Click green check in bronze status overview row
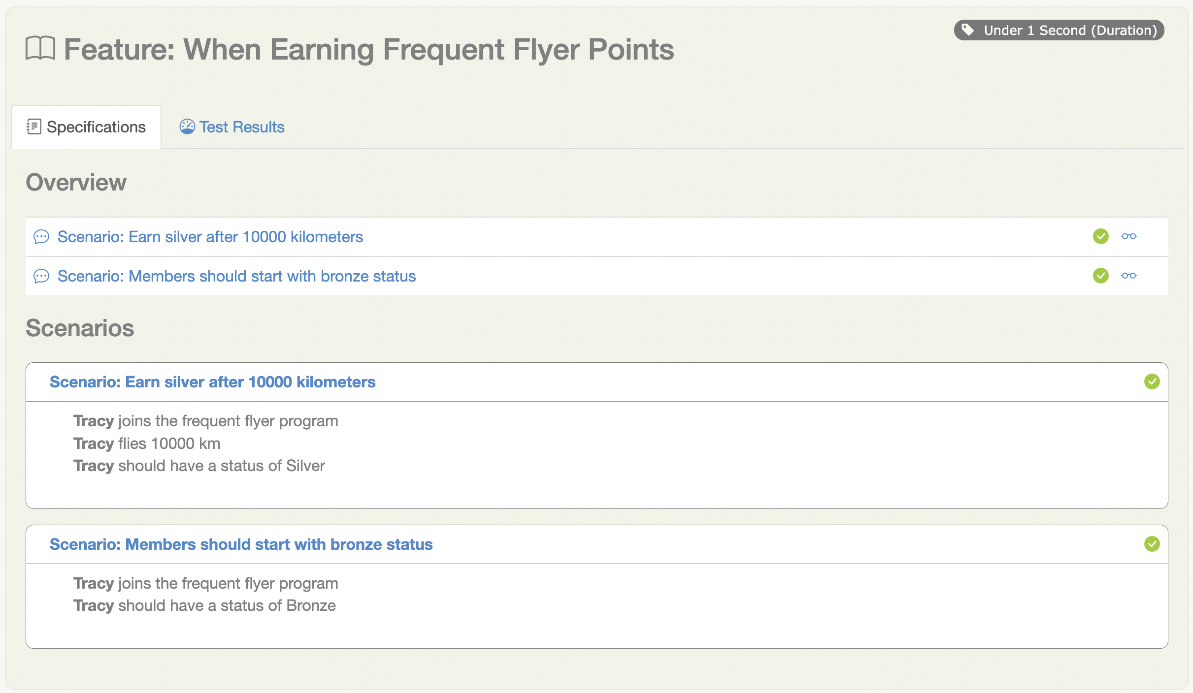 [1100, 276]
